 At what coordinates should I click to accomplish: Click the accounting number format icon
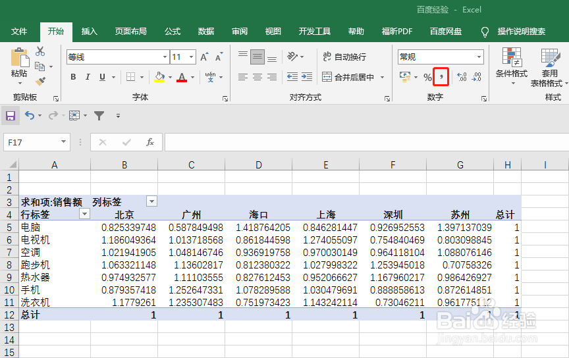[404, 77]
